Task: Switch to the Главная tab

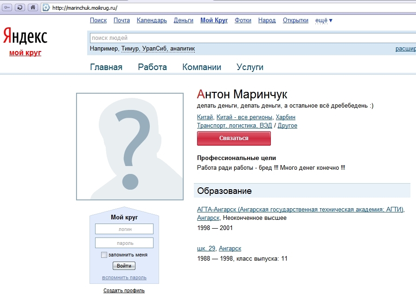Action: [106, 67]
